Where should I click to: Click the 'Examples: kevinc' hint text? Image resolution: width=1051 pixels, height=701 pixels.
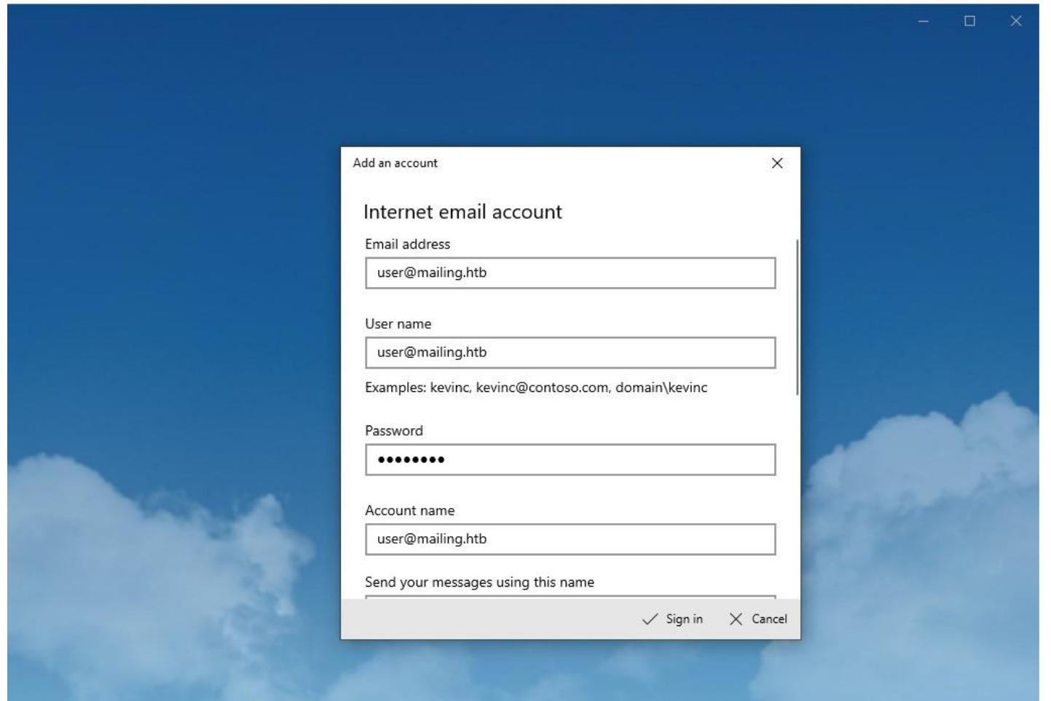tap(536, 388)
